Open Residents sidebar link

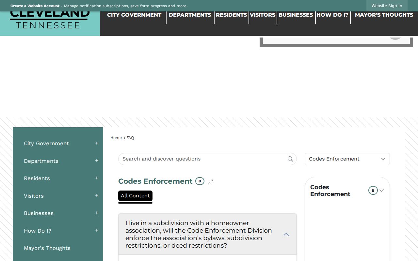[x=37, y=178]
